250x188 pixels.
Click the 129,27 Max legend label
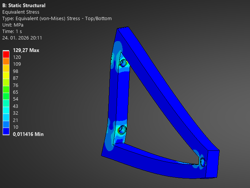tap(26, 50)
